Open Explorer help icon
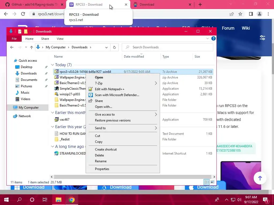 (x=213, y=38)
